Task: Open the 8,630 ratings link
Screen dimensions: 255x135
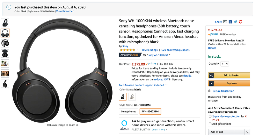Action: pyautogui.click(x=150, y=50)
